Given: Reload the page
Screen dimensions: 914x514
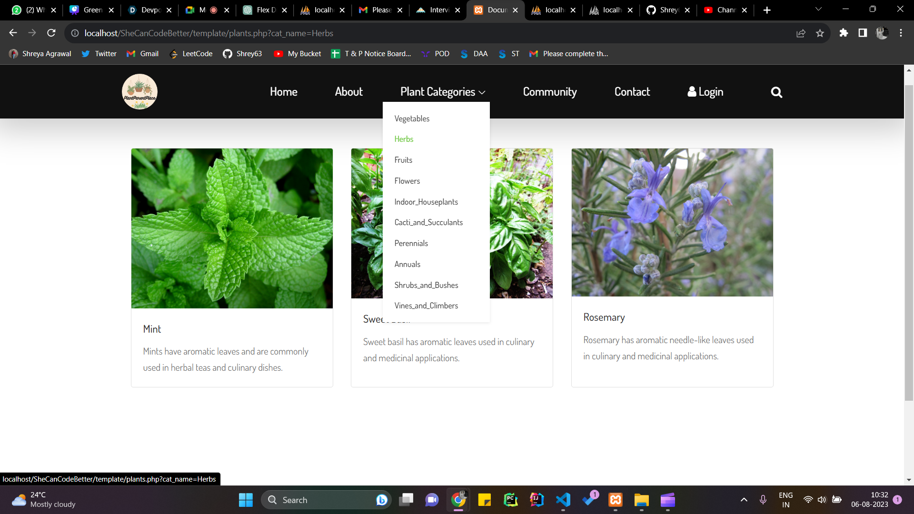Looking at the screenshot, I should pos(51,33).
